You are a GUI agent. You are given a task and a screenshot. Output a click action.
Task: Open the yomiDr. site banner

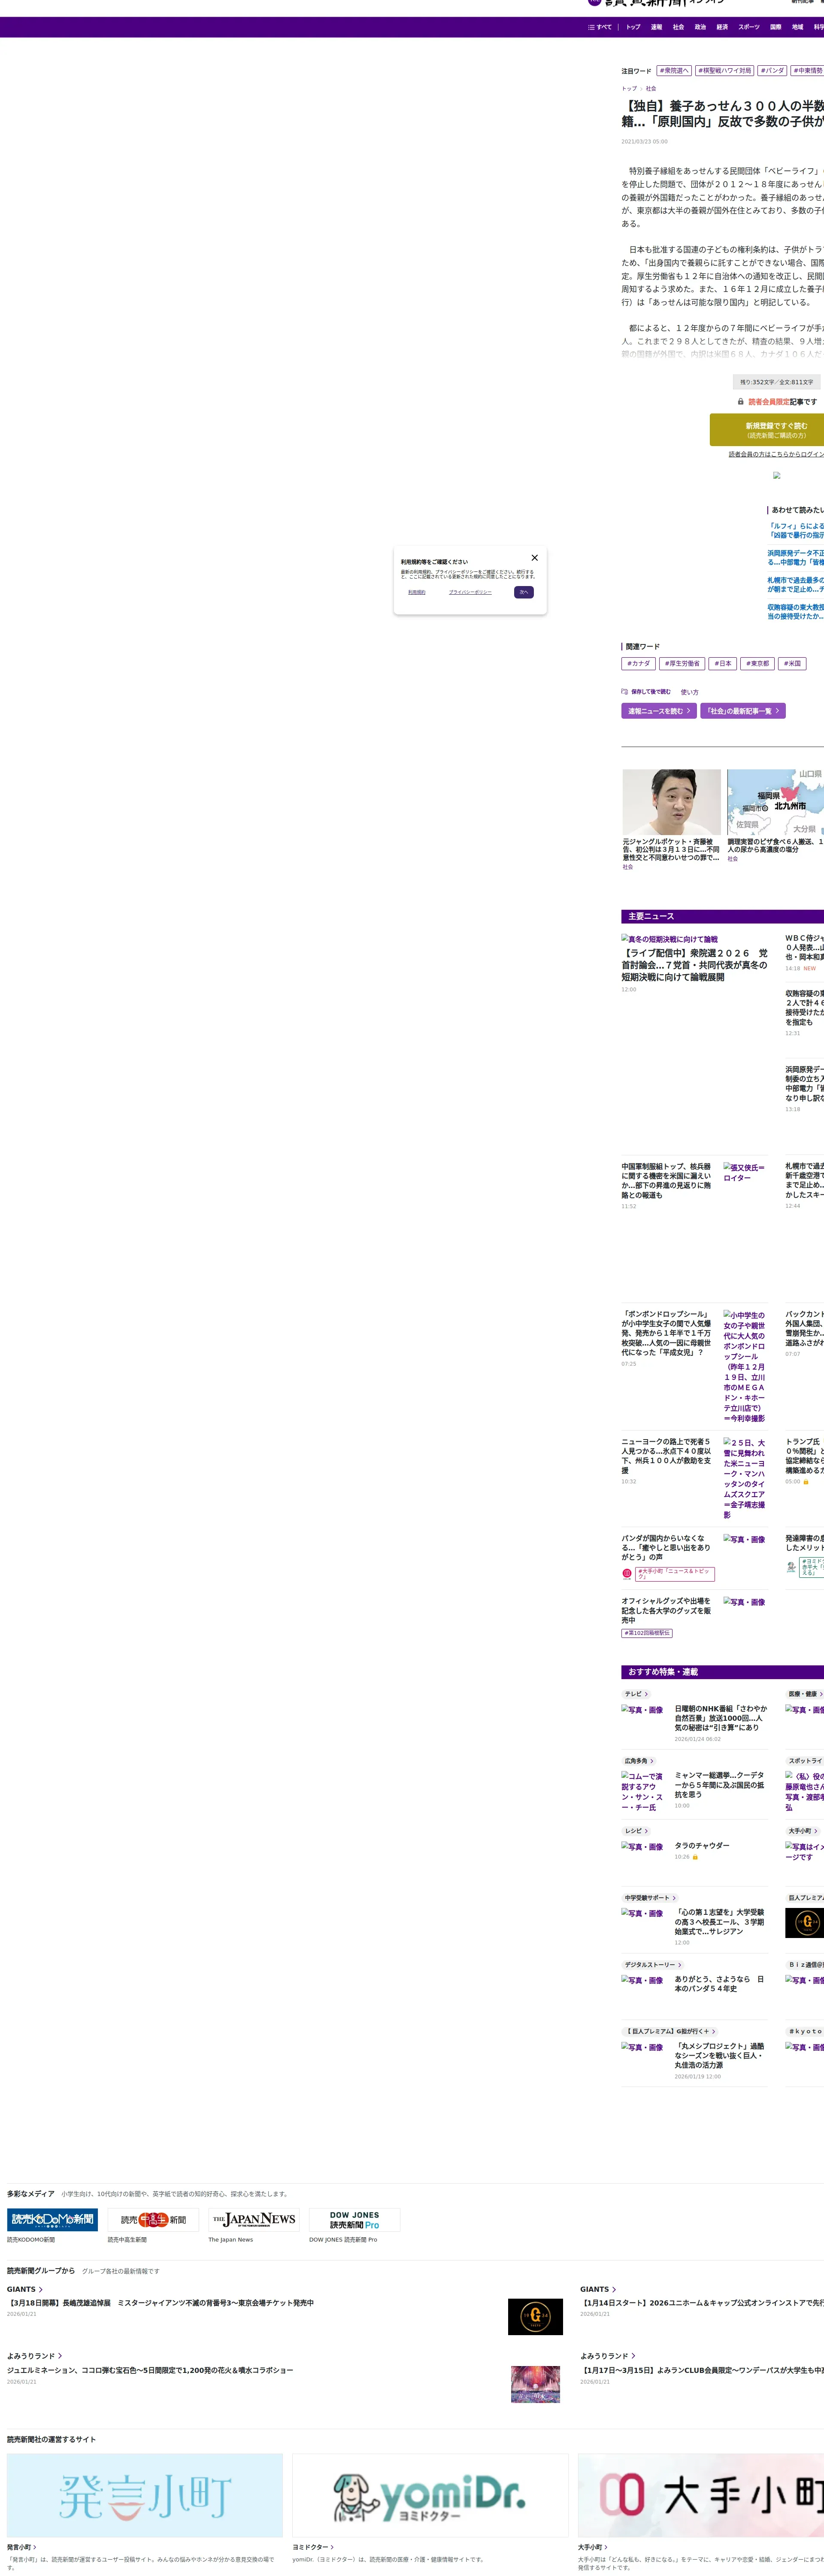(430, 2495)
